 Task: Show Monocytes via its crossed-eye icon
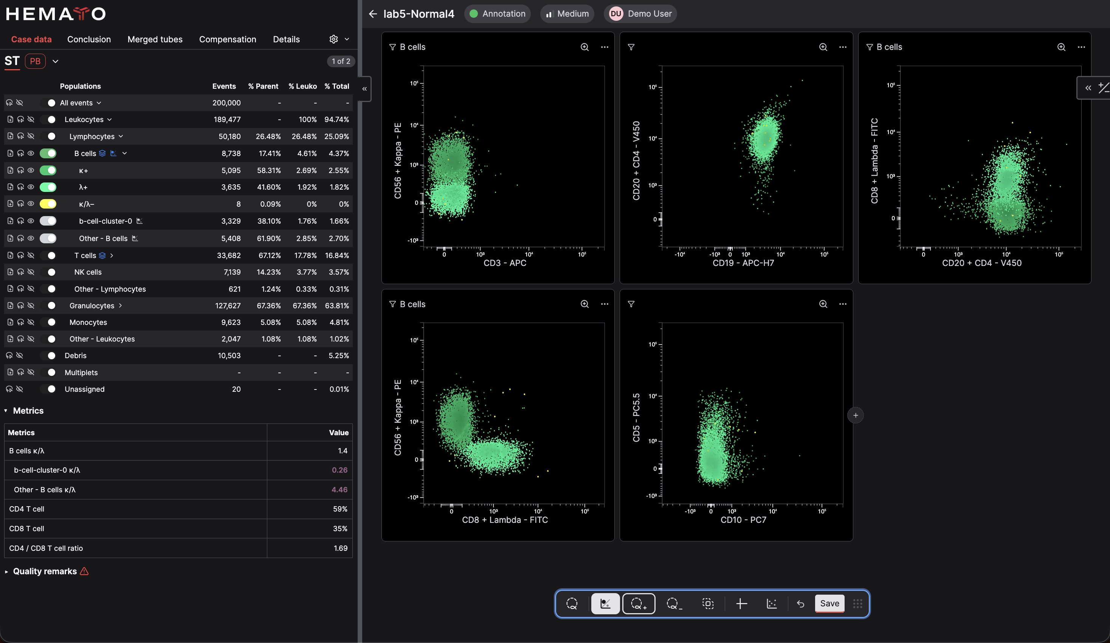coord(30,322)
